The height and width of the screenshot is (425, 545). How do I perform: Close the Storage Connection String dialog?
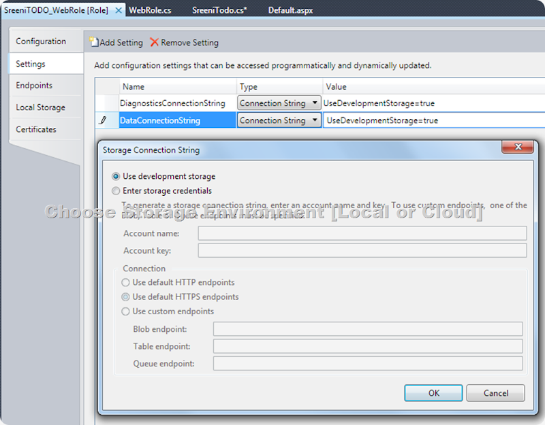pos(518,147)
